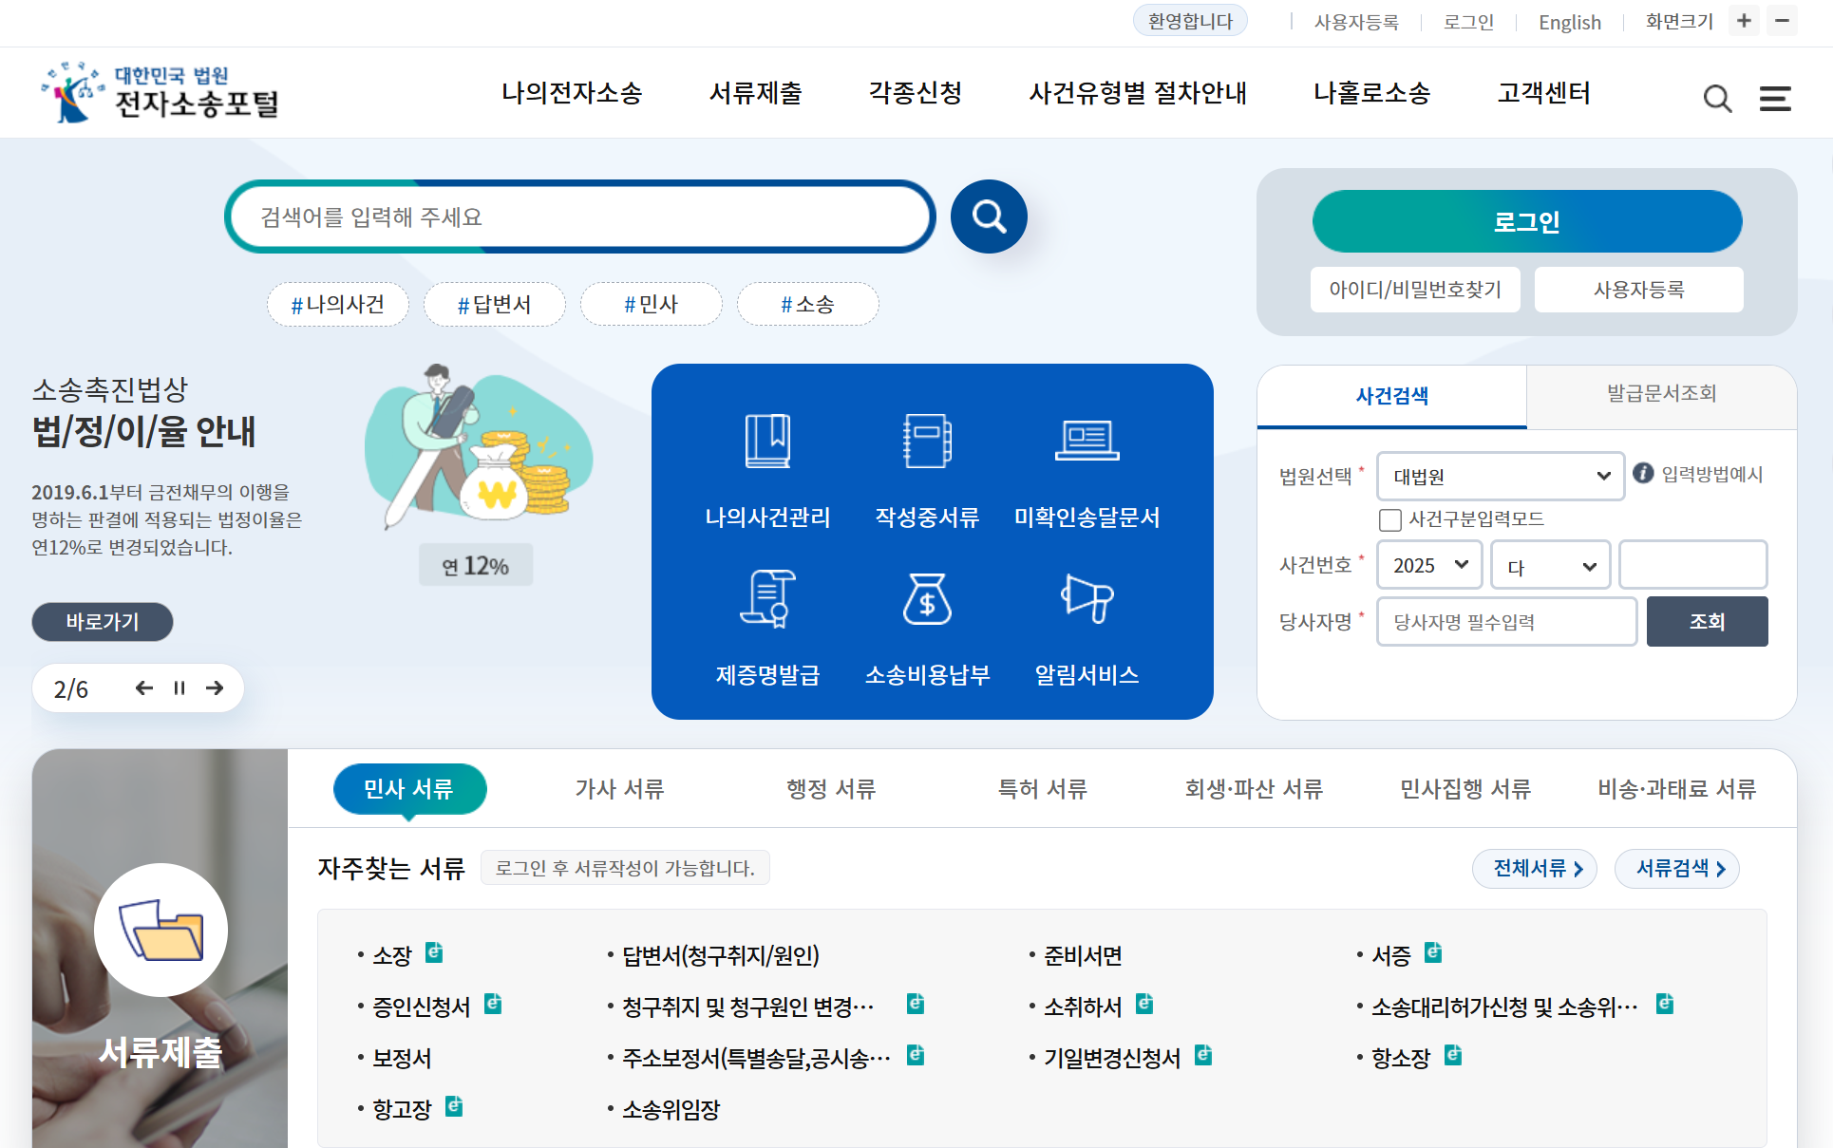Click the 조회 search button
Image resolution: width=1833 pixels, height=1148 pixels.
pyautogui.click(x=1707, y=621)
